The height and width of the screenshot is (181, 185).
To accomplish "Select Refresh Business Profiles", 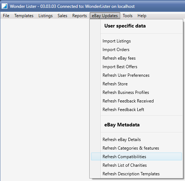I will click(136, 92).
